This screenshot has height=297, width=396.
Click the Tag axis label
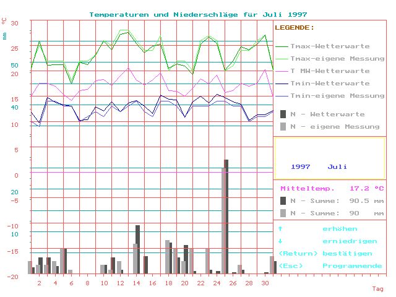coord(377,289)
